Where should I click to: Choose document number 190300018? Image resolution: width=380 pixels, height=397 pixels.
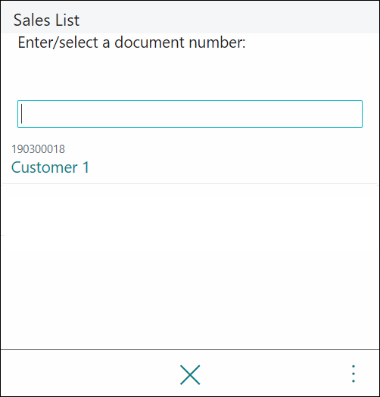click(x=38, y=149)
